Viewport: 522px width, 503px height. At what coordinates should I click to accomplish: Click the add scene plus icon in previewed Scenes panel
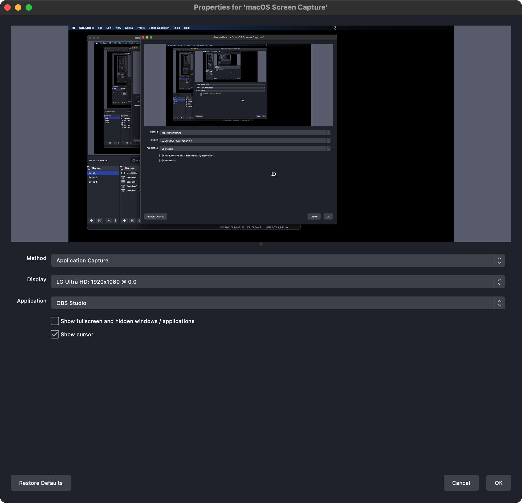tap(92, 220)
